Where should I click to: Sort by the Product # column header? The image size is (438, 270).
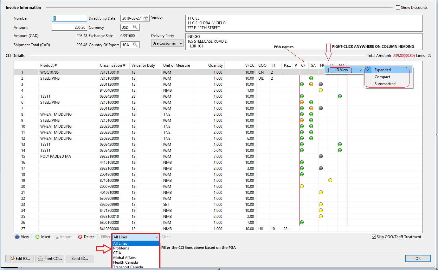(x=68, y=65)
